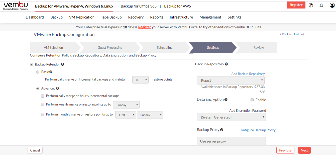336x156 pixels.
Task: Show help for Backup Repository
Action: pos(226,64)
